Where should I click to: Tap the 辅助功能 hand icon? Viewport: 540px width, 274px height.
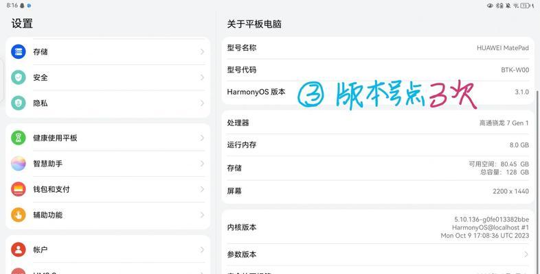[x=19, y=215]
